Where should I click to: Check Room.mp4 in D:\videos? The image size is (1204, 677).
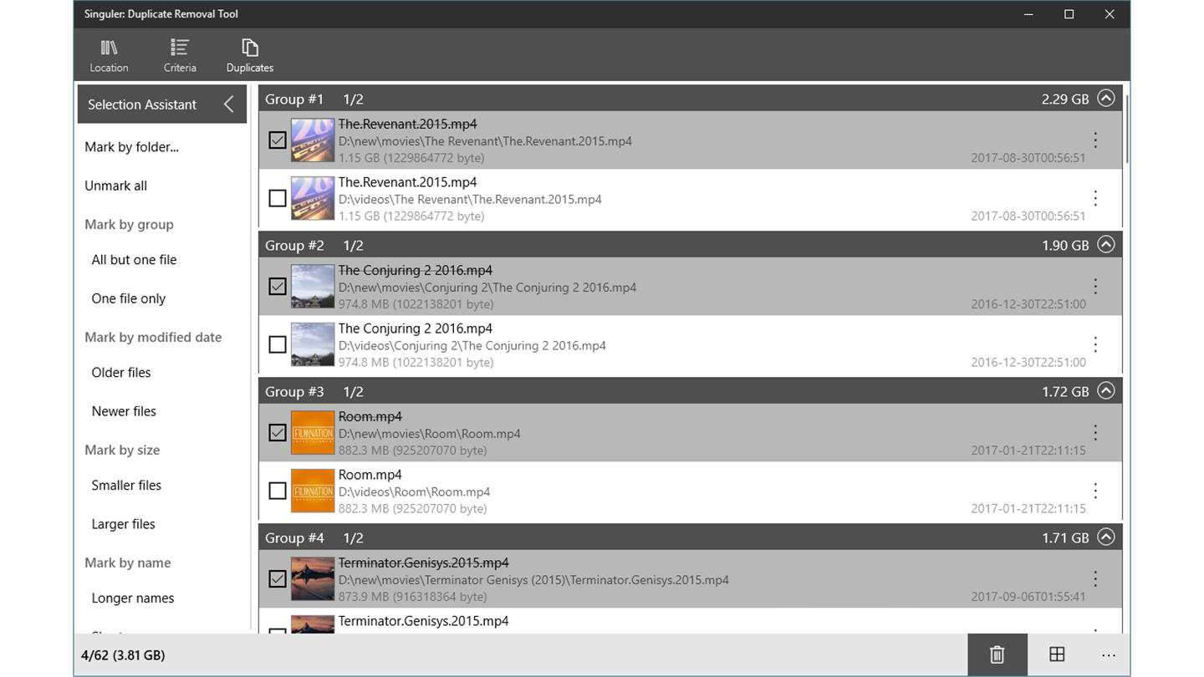278,491
